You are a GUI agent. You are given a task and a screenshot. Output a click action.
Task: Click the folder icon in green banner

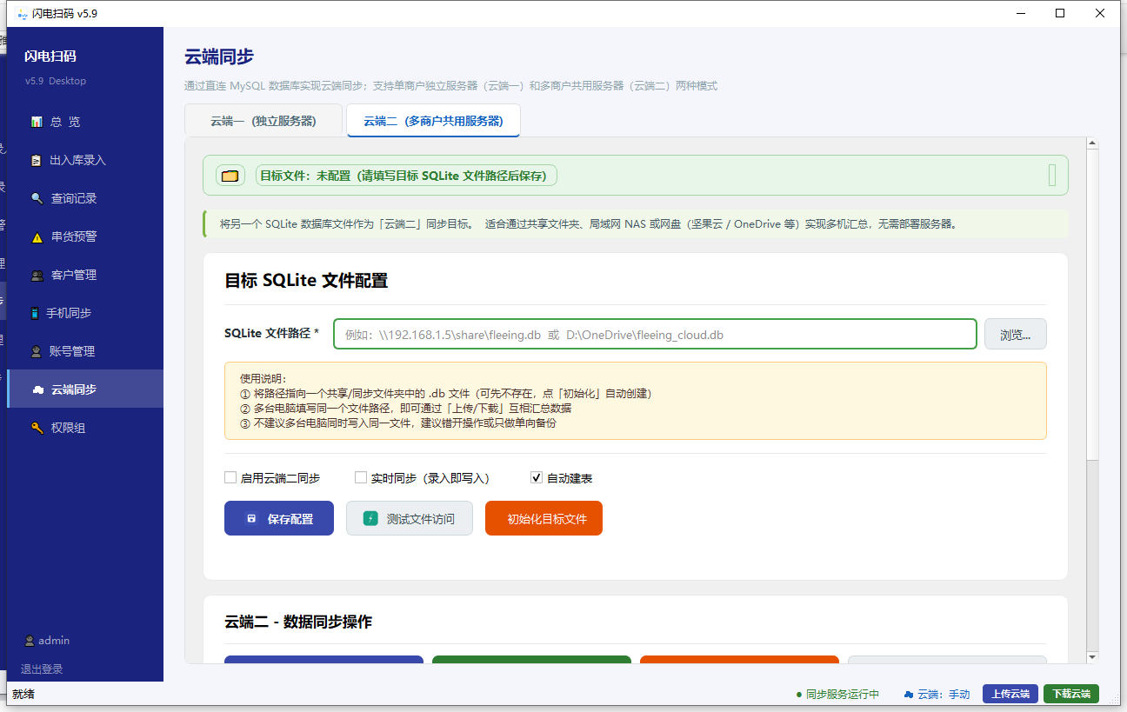[x=230, y=176]
